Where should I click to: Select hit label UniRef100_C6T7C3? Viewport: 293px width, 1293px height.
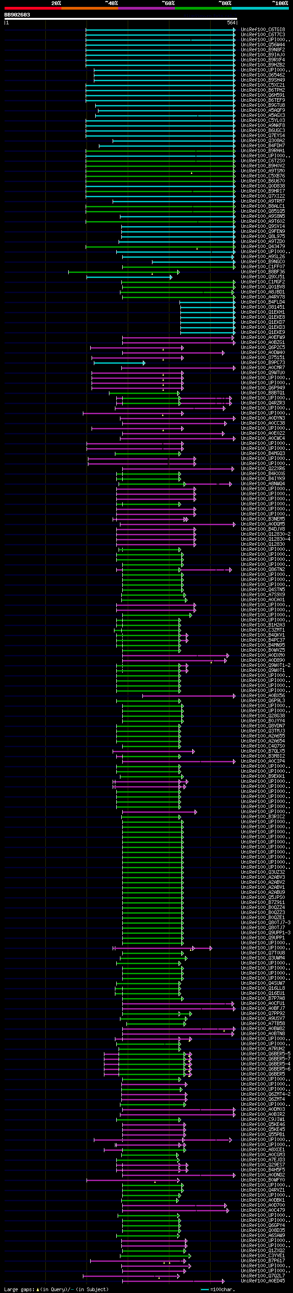click(263, 35)
